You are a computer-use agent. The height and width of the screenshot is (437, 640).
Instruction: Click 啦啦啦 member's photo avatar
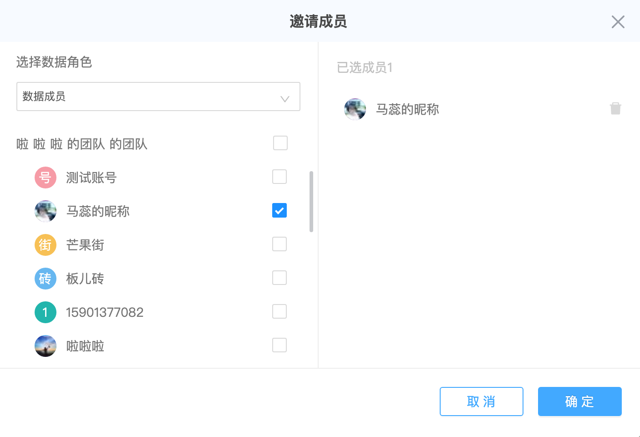point(46,346)
